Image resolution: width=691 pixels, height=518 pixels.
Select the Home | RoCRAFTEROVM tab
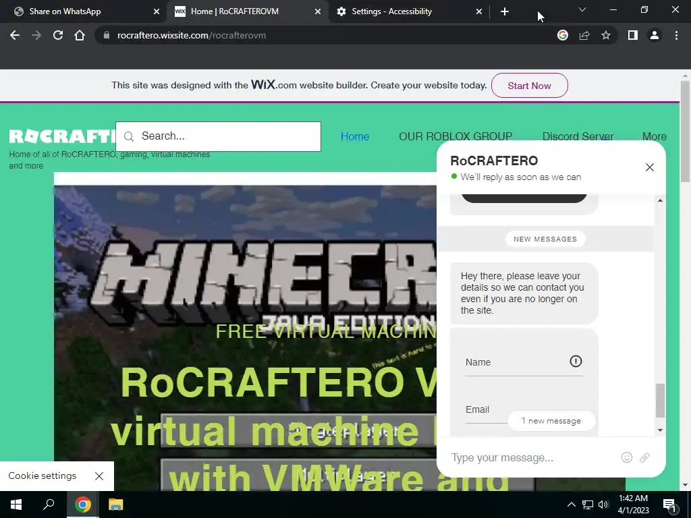tap(248, 11)
